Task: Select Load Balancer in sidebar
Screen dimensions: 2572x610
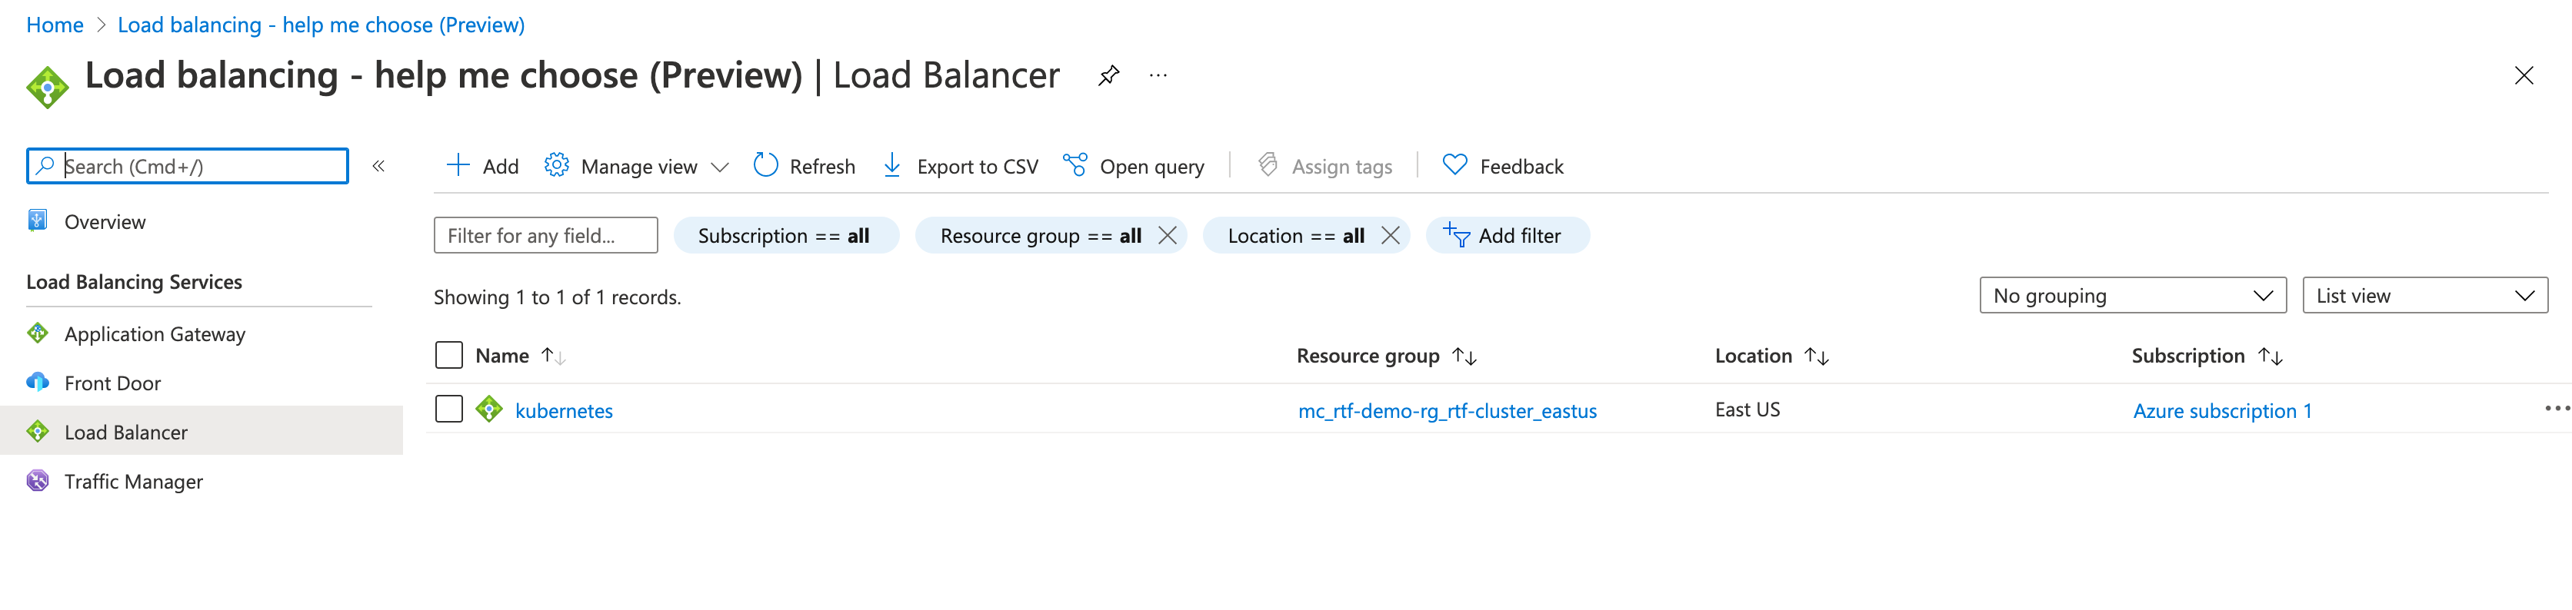Action: (x=202, y=432)
